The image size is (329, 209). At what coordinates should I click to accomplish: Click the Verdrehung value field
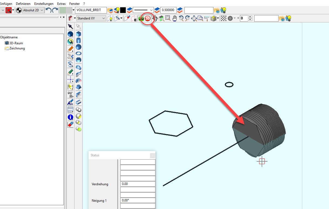[138, 184]
